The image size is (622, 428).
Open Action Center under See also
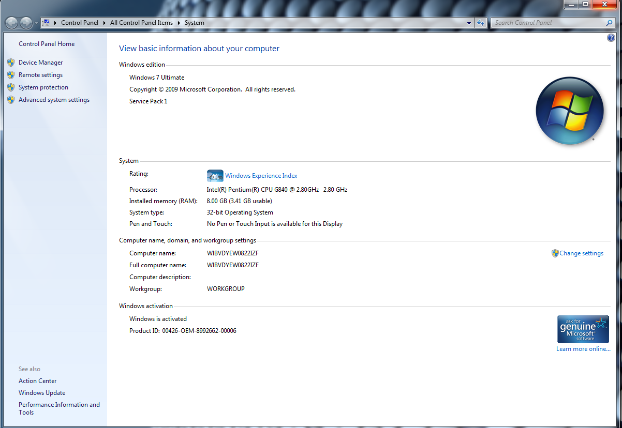(38, 381)
